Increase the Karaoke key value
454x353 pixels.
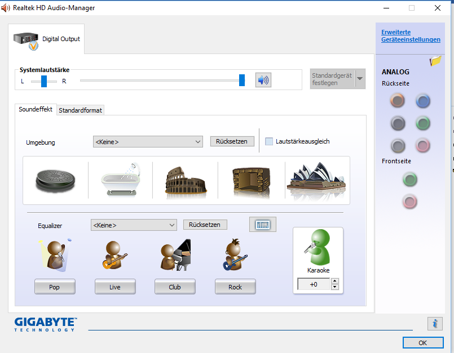[x=334, y=281]
